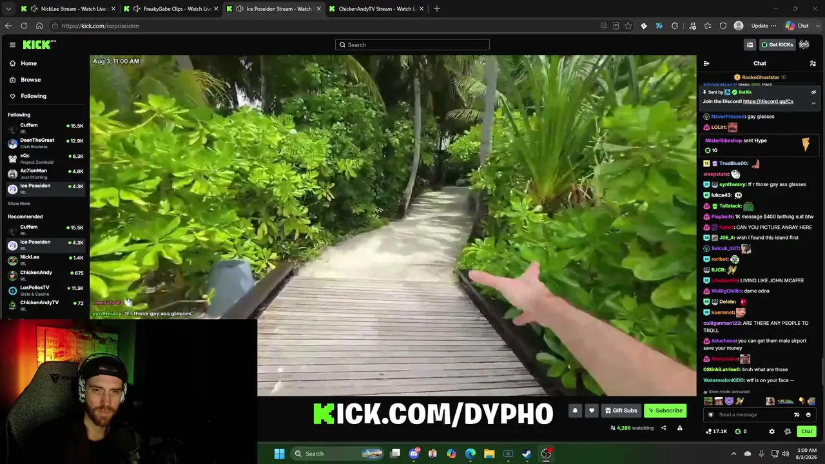
Task: Open a new browser tab
Action: tap(437, 8)
